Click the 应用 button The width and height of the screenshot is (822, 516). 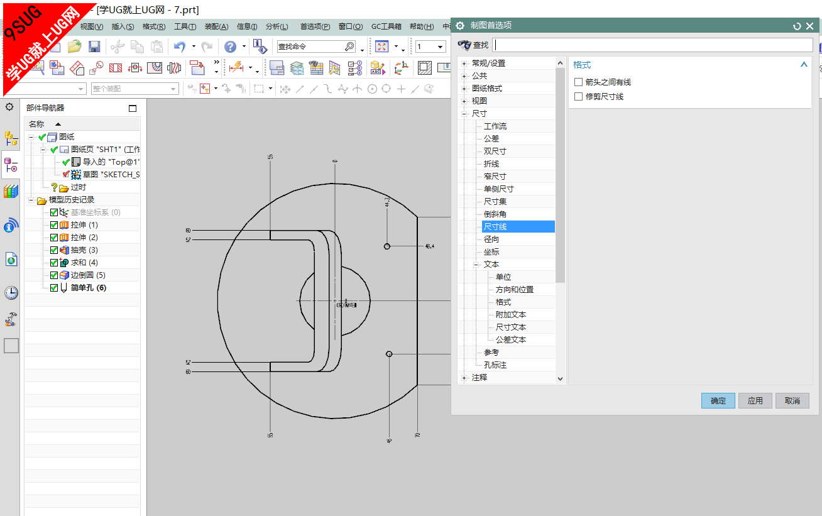click(755, 400)
